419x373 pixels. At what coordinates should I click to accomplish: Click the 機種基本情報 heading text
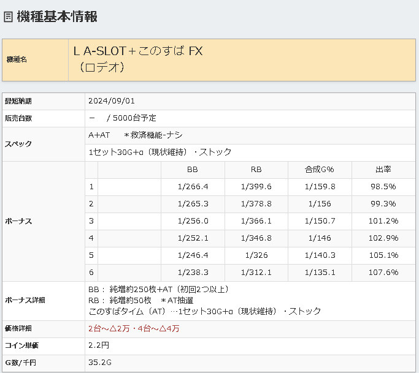tap(57, 17)
